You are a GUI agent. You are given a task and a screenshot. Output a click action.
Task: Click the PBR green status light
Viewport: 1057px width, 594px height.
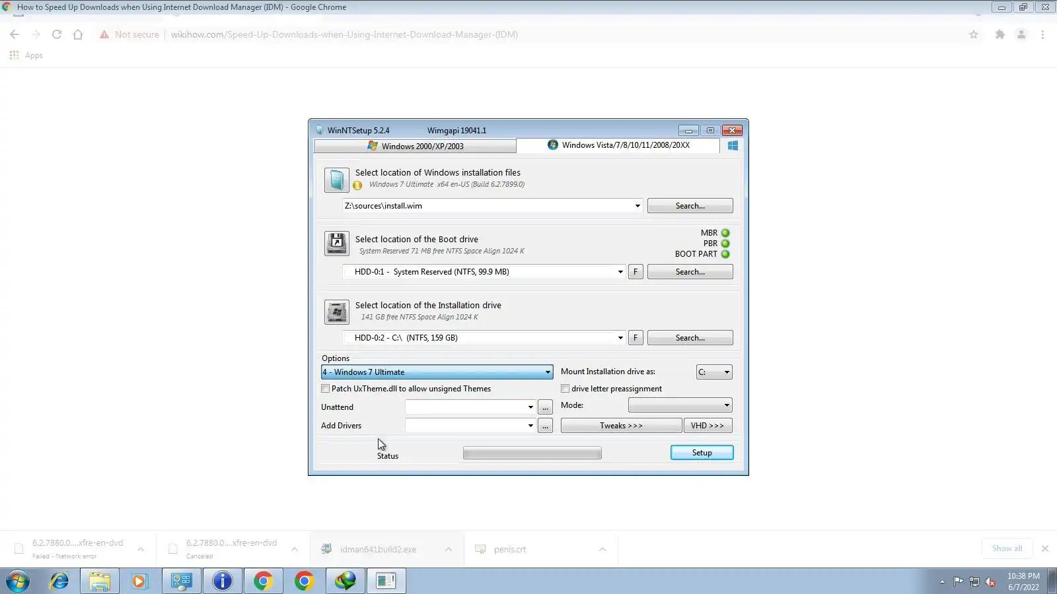[x=725, y=244]
